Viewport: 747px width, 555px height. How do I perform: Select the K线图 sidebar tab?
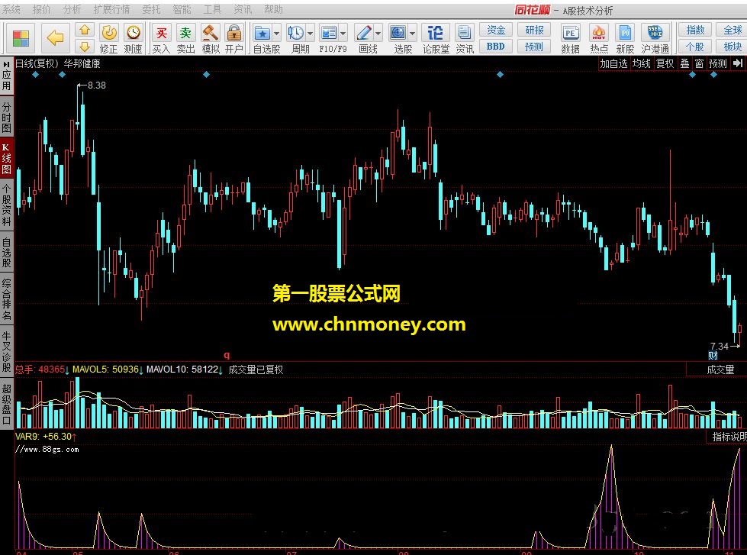pyautogui.click(x=6, y=159)
